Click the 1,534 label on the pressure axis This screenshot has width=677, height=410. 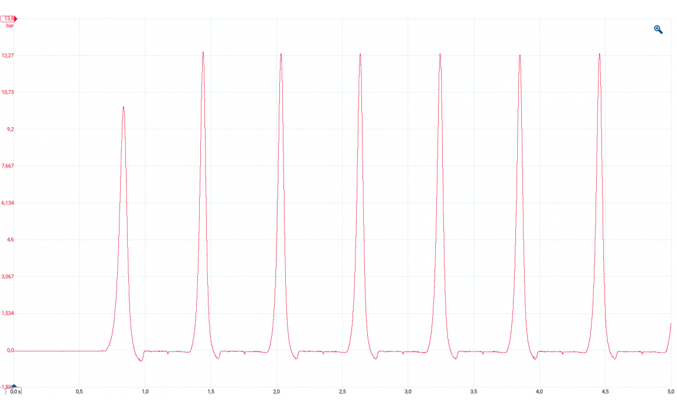[8, 313]
